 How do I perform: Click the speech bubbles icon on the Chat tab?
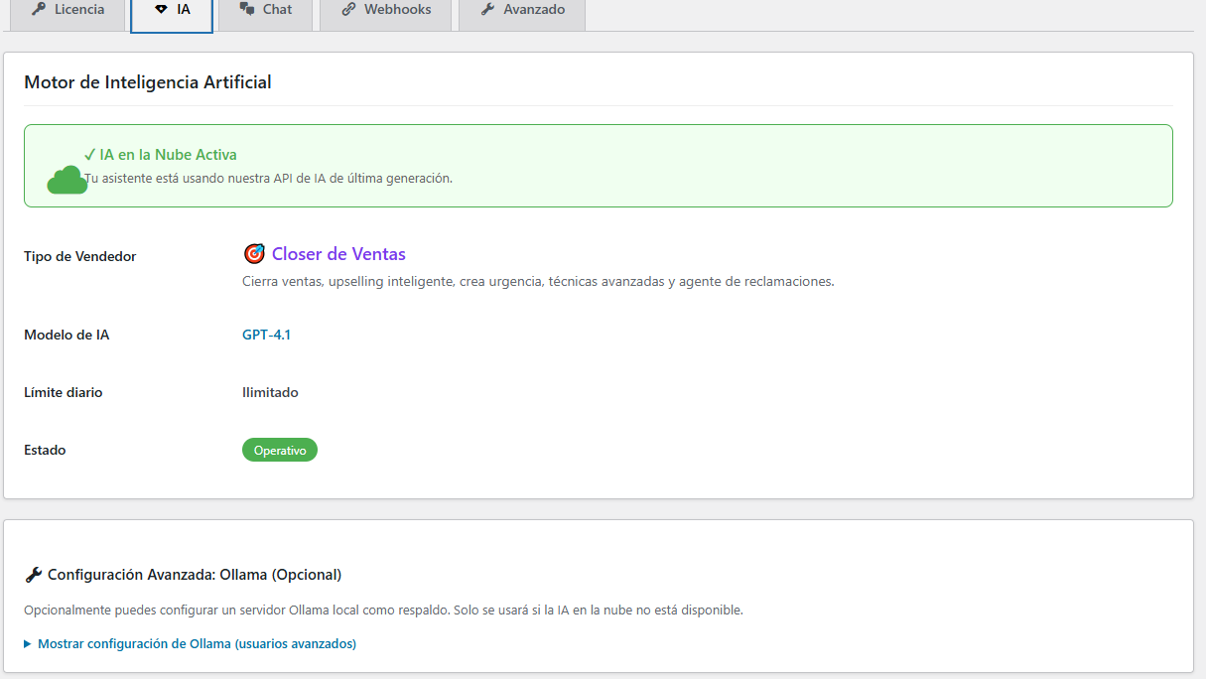point(247,9)
